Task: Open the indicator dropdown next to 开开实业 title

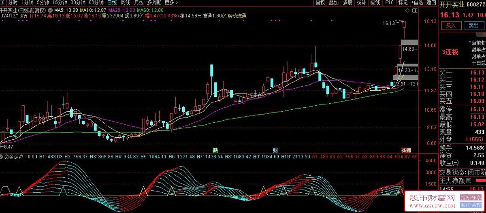Action: [x=50, y=10]
